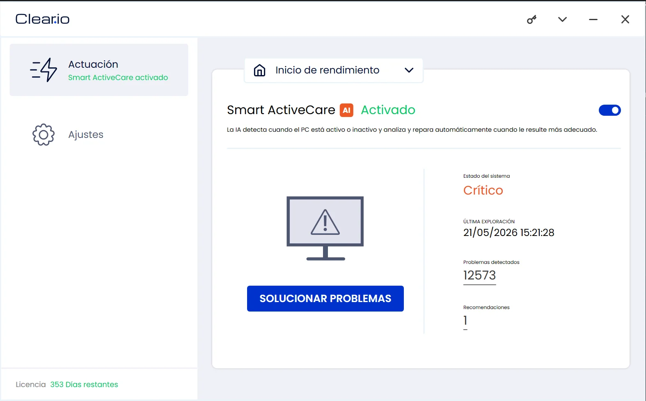Click the Recomendaciones label
Viewport: 646px width, 401px height.
pyautogui.click(x=486, y=307)
